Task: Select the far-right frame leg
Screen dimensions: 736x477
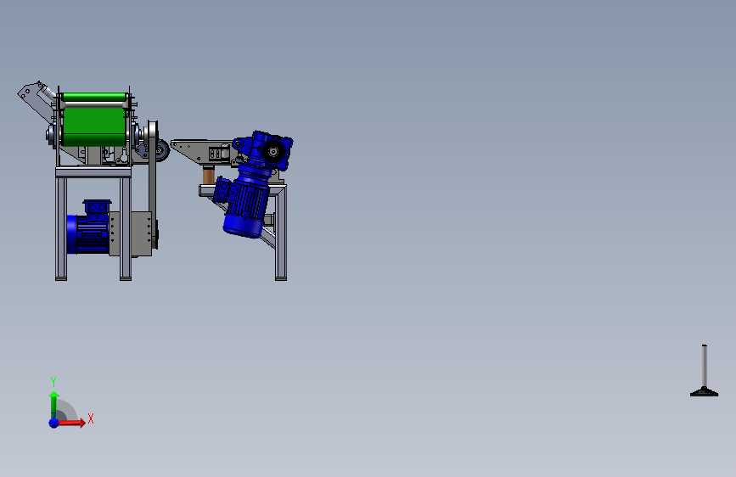Action: (x=281, y=233)
